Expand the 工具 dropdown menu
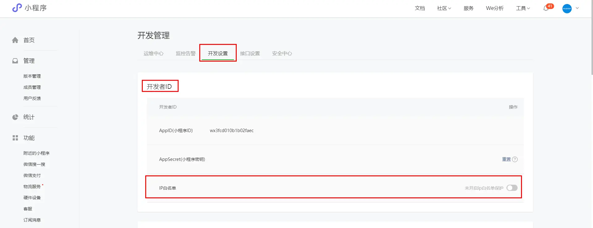 pos(523,8)
